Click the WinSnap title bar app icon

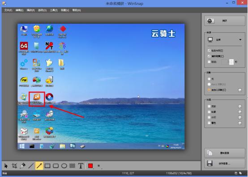click(4, 3)
